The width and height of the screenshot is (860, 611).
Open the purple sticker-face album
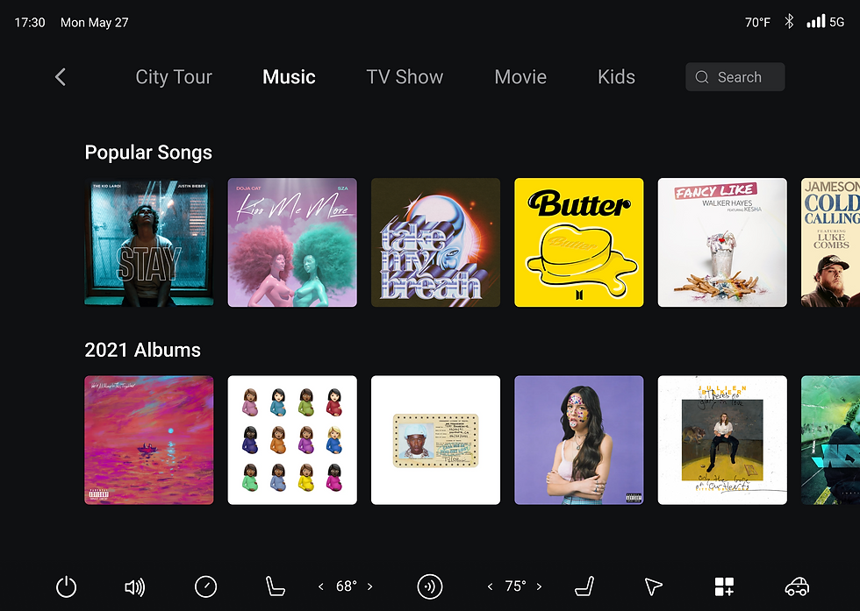click(x=578, y=440)
